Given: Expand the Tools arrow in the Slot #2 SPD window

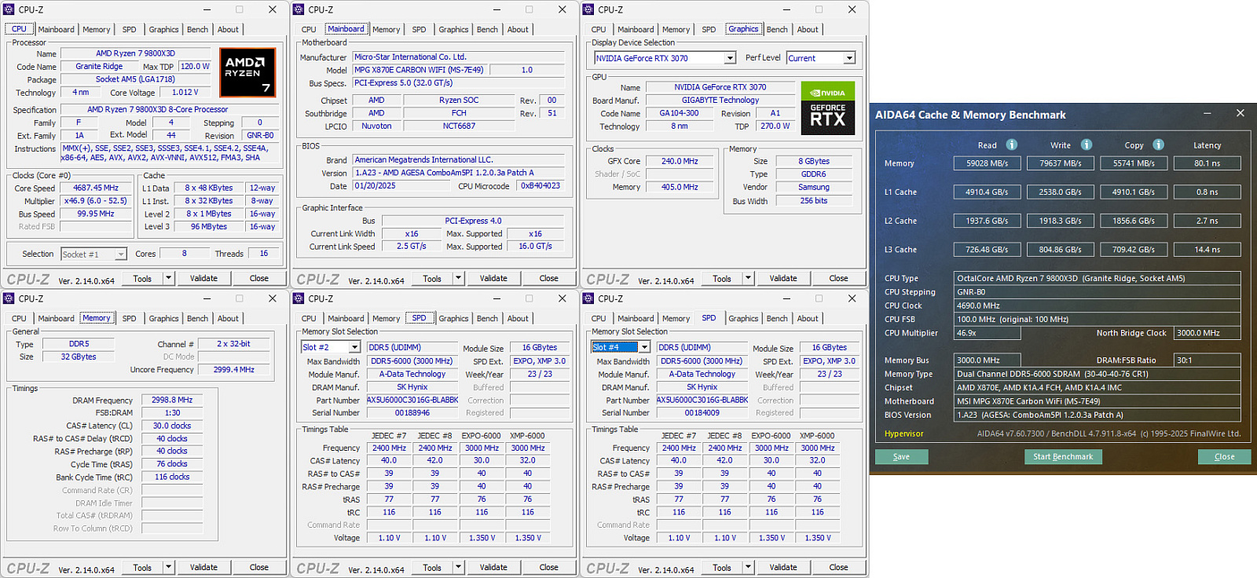Looking at the screenshot, I should (458, 567).
